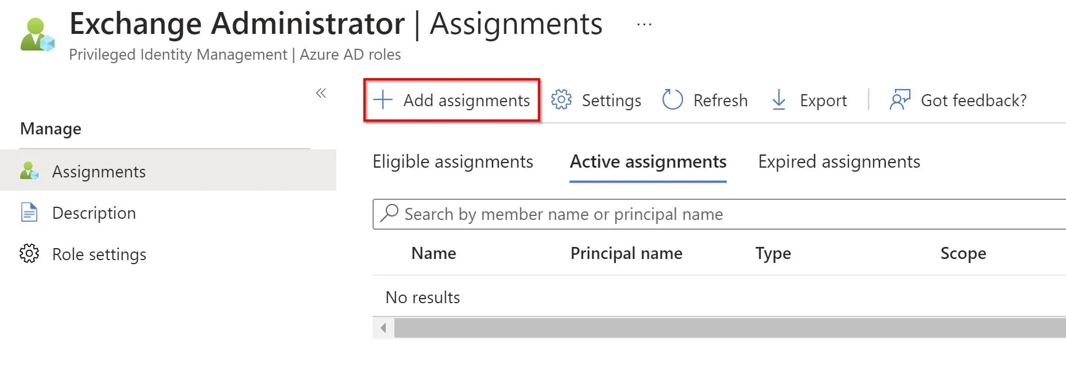This screenshot has width=1066, height=379.
Task: Sort by the Scope column header
Action: 963,253
